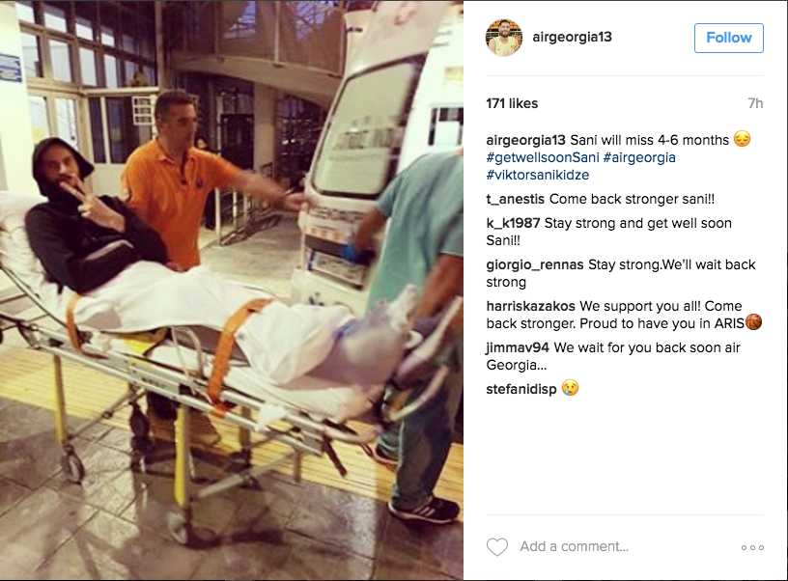Click the crying emoji in stefanidisp comment
This screenshot has width=788, height=581.
[x=570, y=388]
